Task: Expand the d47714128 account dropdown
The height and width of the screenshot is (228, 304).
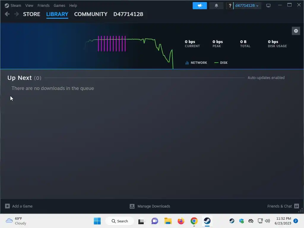Action: [x=247, y=5]
